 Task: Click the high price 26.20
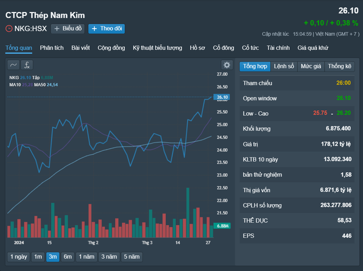344,113
